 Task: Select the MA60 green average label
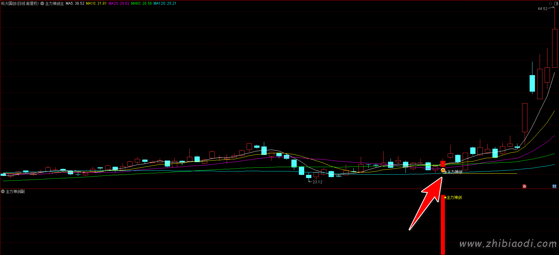(x=141, y=3)
